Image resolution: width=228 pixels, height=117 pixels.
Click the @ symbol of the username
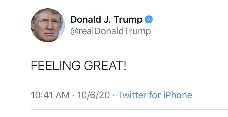[74, 31]
